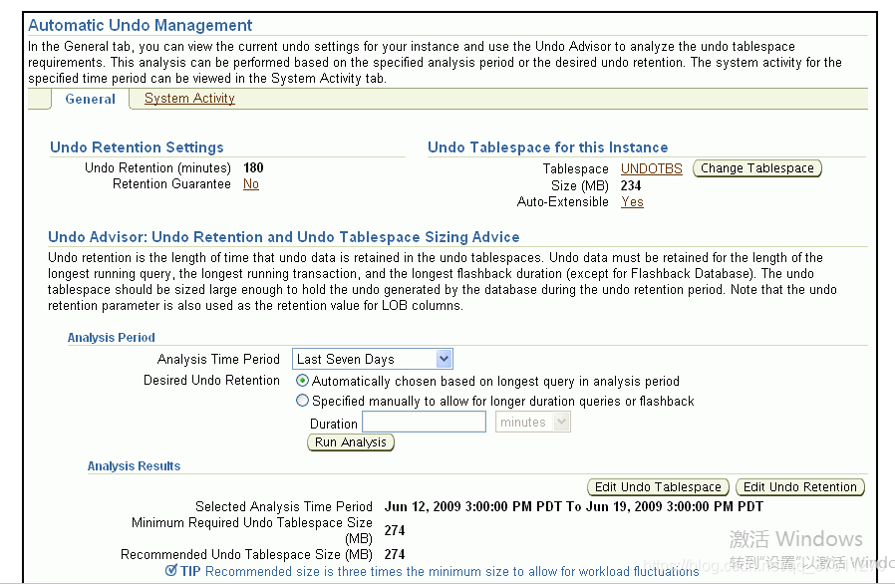Click the Change Tablespace button

[756, 168]
